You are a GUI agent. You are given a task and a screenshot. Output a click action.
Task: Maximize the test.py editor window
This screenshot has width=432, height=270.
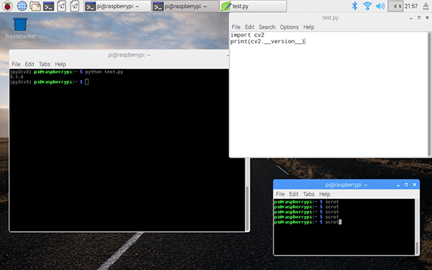click(x=419, y=17)
